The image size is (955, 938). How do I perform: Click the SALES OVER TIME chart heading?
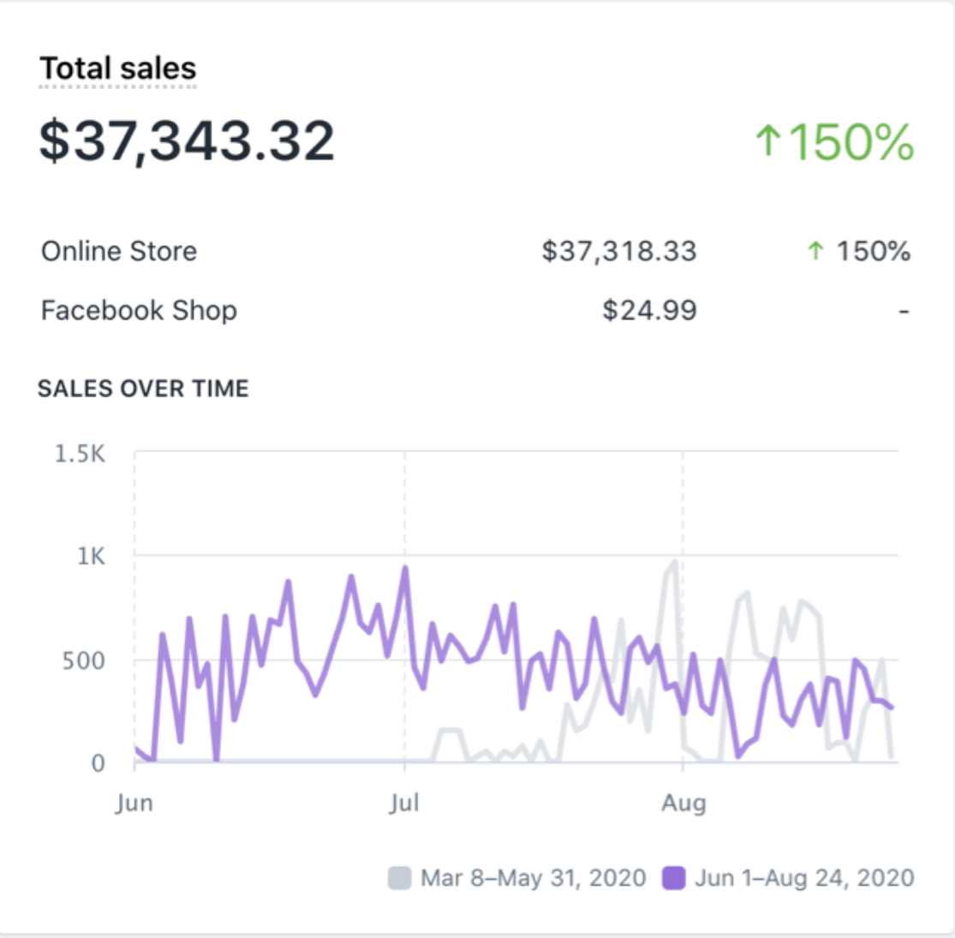[x=143, y=389]
